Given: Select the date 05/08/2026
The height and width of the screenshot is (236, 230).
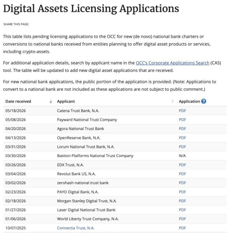Looking at the screenshot, I should [x=15, y=120].
